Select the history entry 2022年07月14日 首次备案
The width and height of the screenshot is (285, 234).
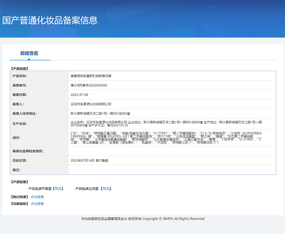(x=89, y=160)
